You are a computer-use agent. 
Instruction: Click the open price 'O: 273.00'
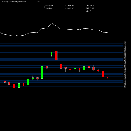click(48, 6)
